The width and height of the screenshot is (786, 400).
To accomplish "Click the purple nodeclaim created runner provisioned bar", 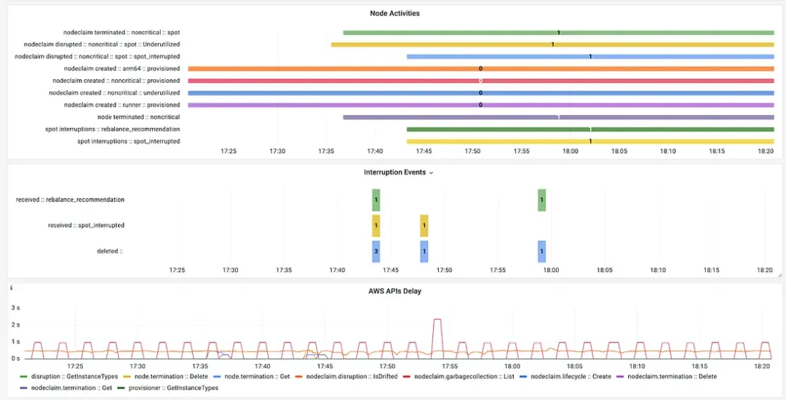I will (x=481, y=105).
